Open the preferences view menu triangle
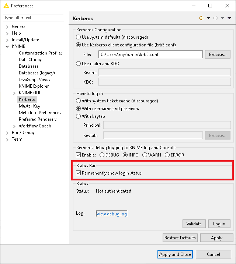The width and height of the screenshot is (236, 264). pos(229,18)
